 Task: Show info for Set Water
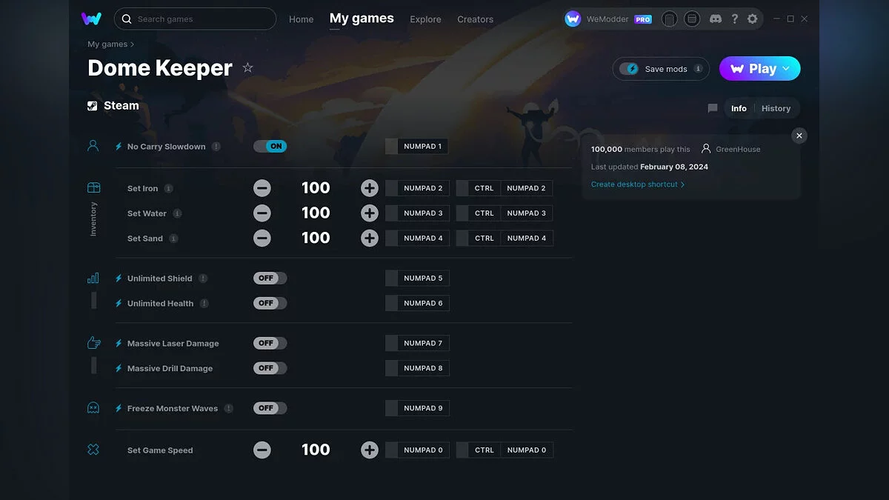pyautogui.click(x=177, y=213)
